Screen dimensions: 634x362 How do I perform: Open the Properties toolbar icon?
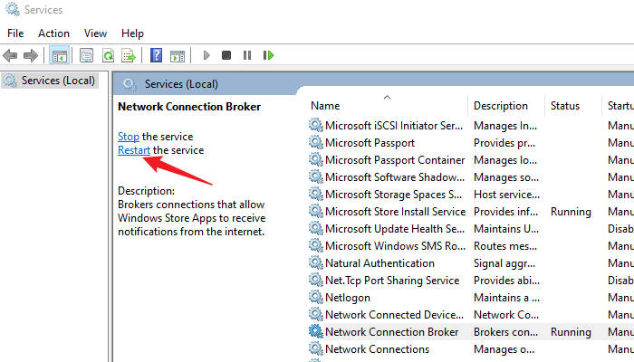click(x=86, y=55)
